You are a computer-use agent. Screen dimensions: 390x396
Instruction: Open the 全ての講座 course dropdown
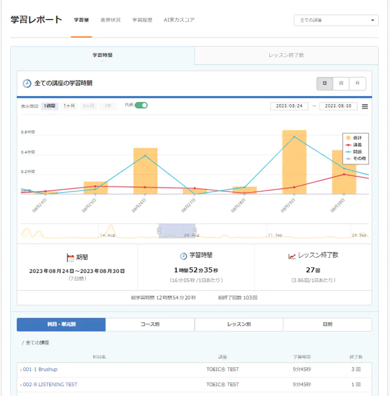(336, 20)
